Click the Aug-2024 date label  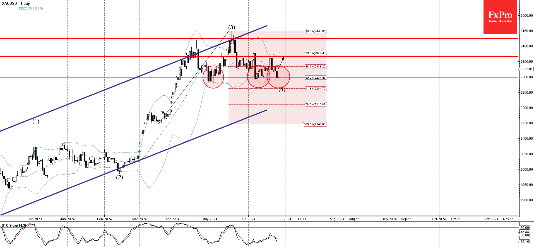pos(337,219)
